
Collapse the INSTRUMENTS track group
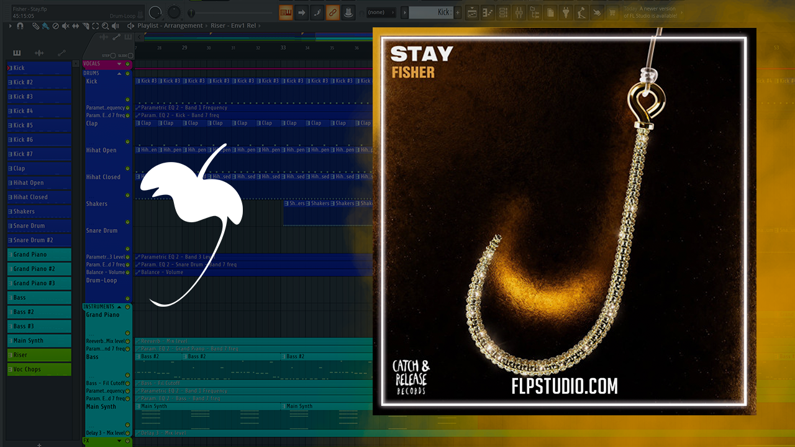[x=119, y=307]
